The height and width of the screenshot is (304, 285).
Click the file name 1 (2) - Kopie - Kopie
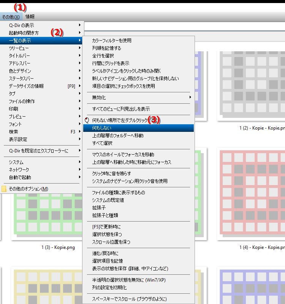(262, 128)
